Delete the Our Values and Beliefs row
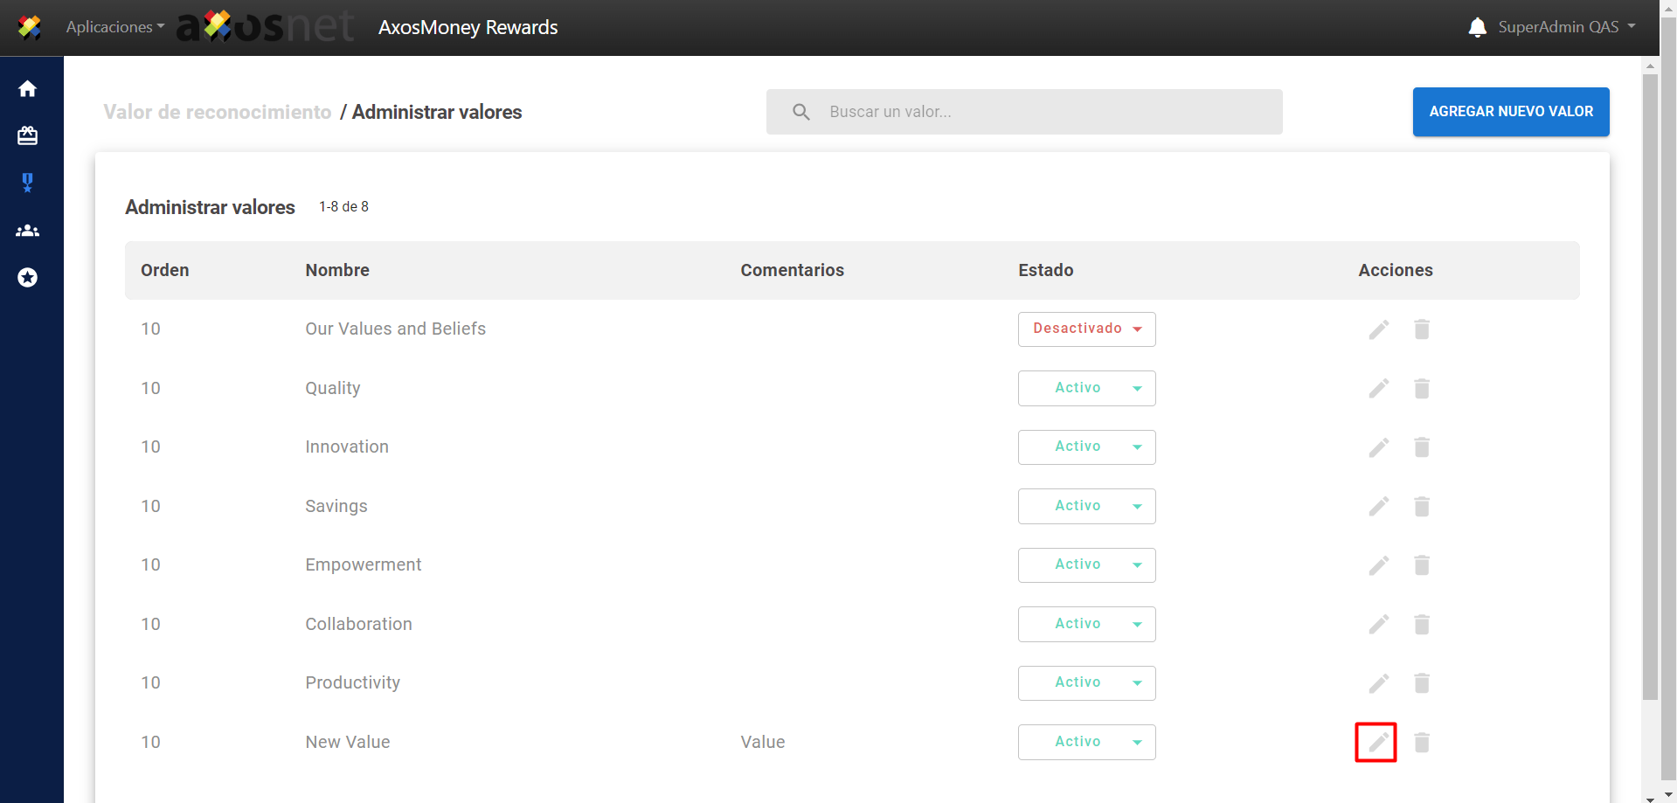 pos(1422,329)
